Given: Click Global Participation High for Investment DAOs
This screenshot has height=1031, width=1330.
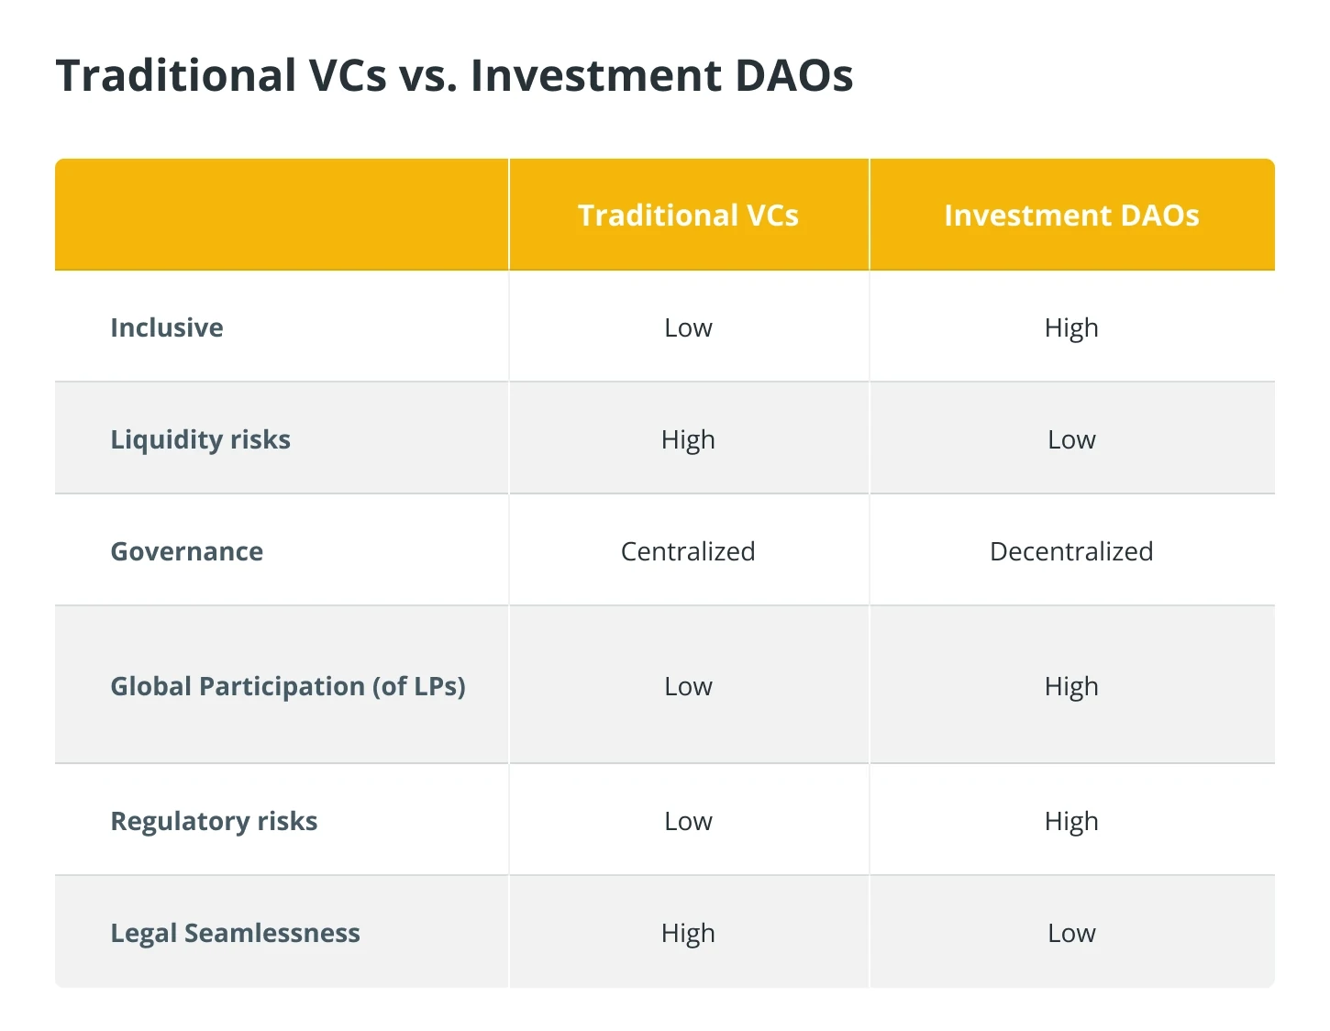Looking at the screenshot, I should coord(1071,687).
